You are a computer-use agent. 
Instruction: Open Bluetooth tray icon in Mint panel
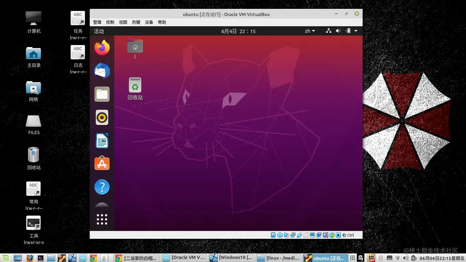click(381, 258)
